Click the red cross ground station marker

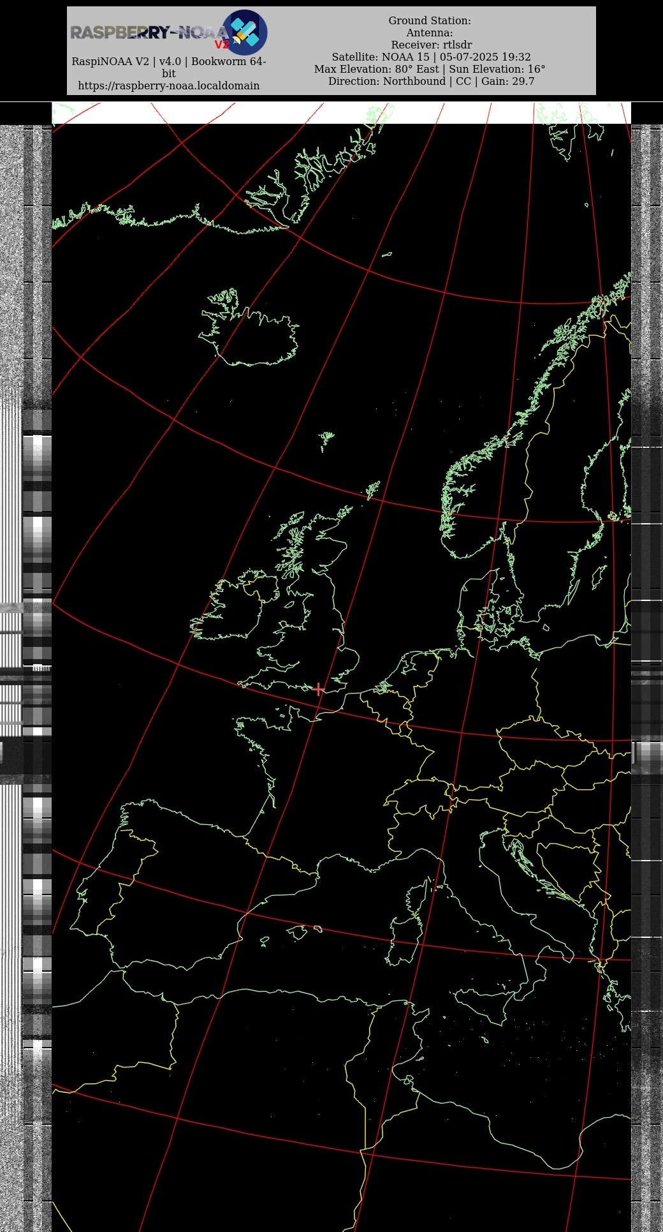click(318, 689)
